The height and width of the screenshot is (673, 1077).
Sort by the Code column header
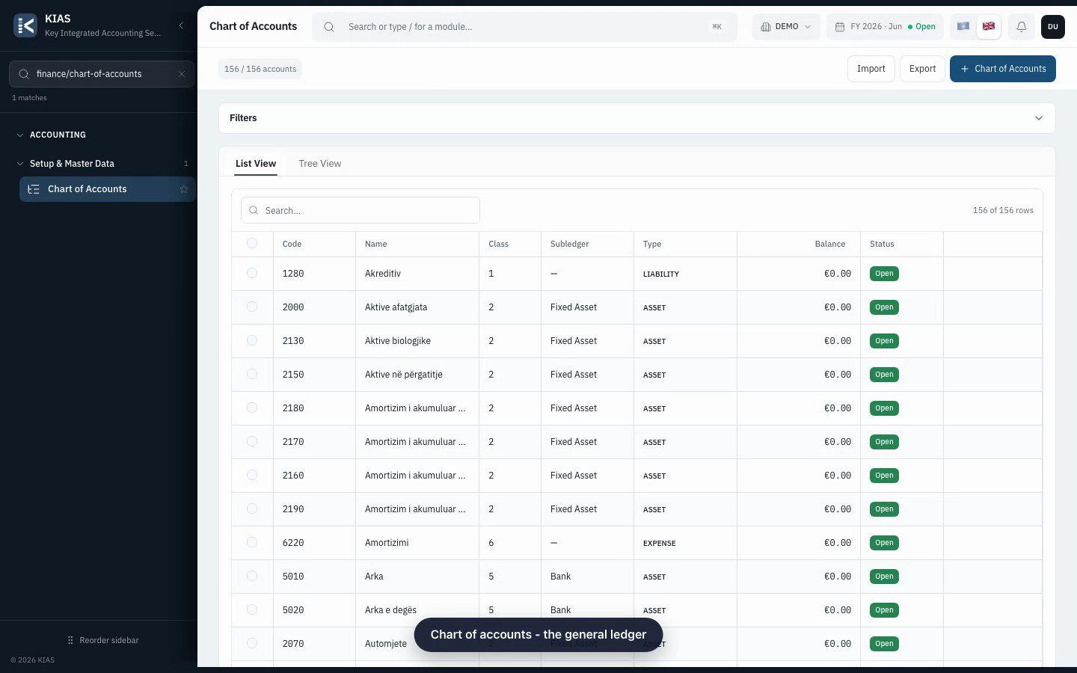coord(292,244)
